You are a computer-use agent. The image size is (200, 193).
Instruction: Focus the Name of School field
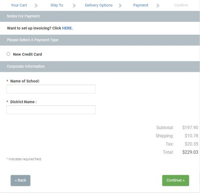tap(51, 89)
